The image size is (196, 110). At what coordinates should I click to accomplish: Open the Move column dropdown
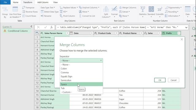(84, 12)
